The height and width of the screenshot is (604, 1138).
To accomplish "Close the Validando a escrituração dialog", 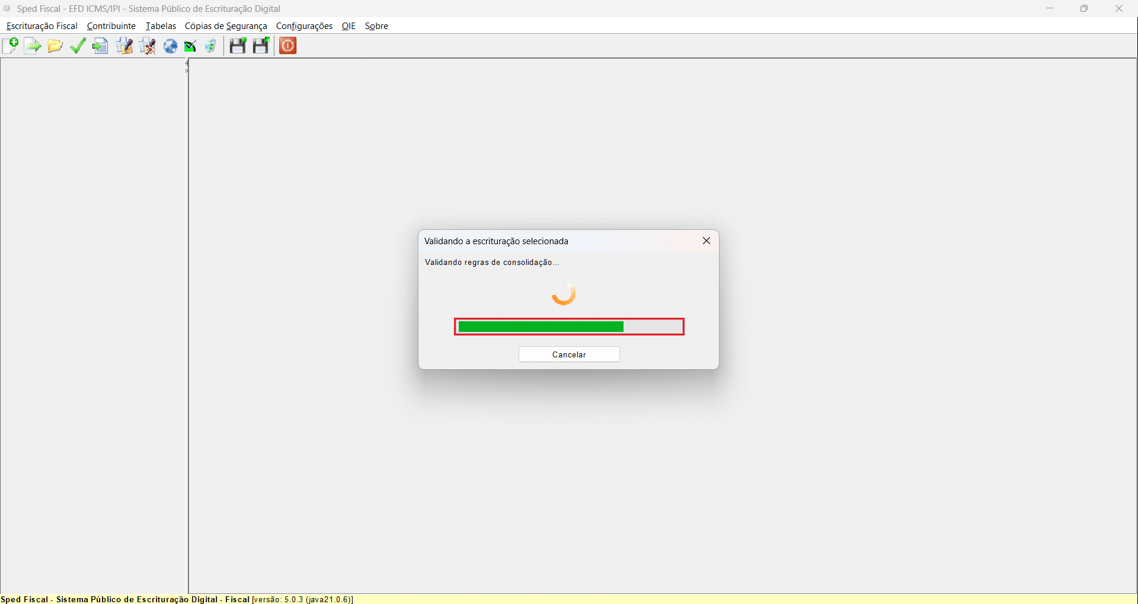I will coord(706,241).
